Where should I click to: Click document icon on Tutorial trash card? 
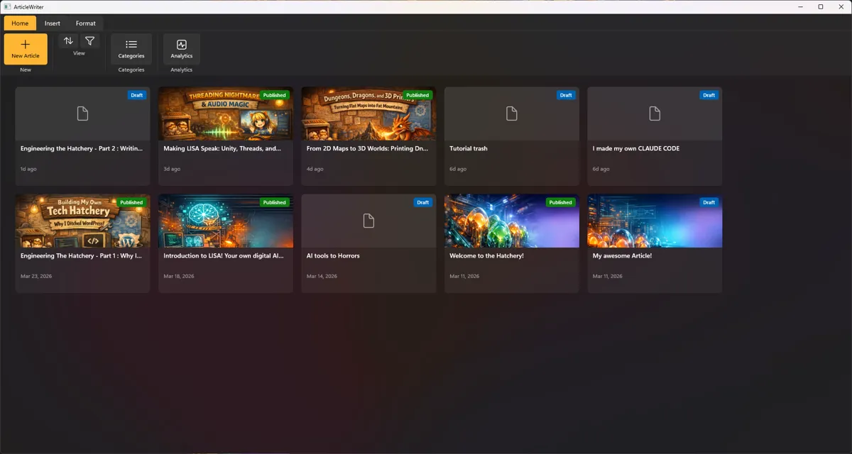click(x=511, y=113)
